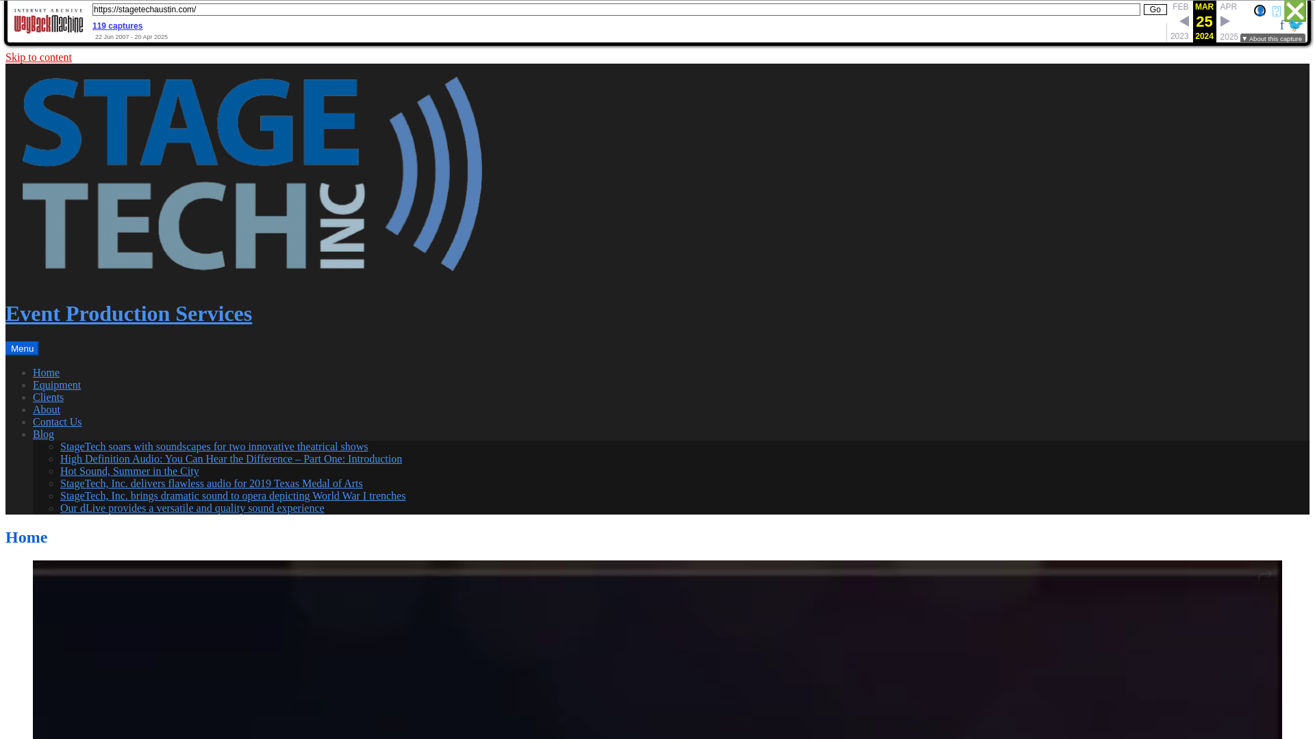Image resolution: width=1315 pixels, height=739 pixels.
Task: Click the homepage video thumbnail
Action: pos(657,650)
